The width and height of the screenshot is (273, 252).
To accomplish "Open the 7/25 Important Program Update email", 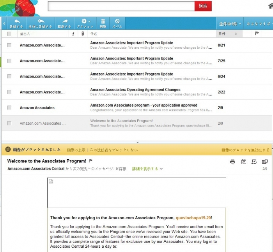I will (136, 61).
